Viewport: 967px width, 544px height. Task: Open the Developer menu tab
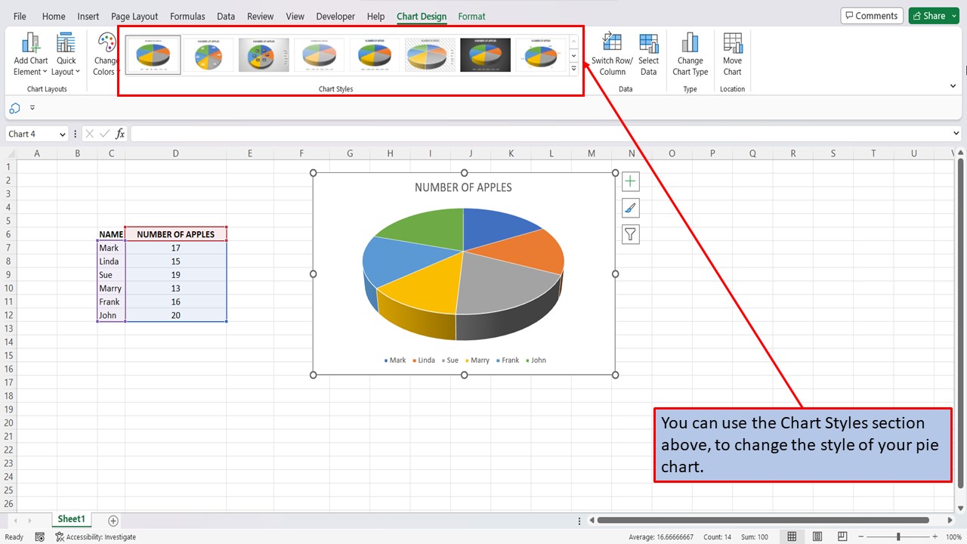[335, 16]
